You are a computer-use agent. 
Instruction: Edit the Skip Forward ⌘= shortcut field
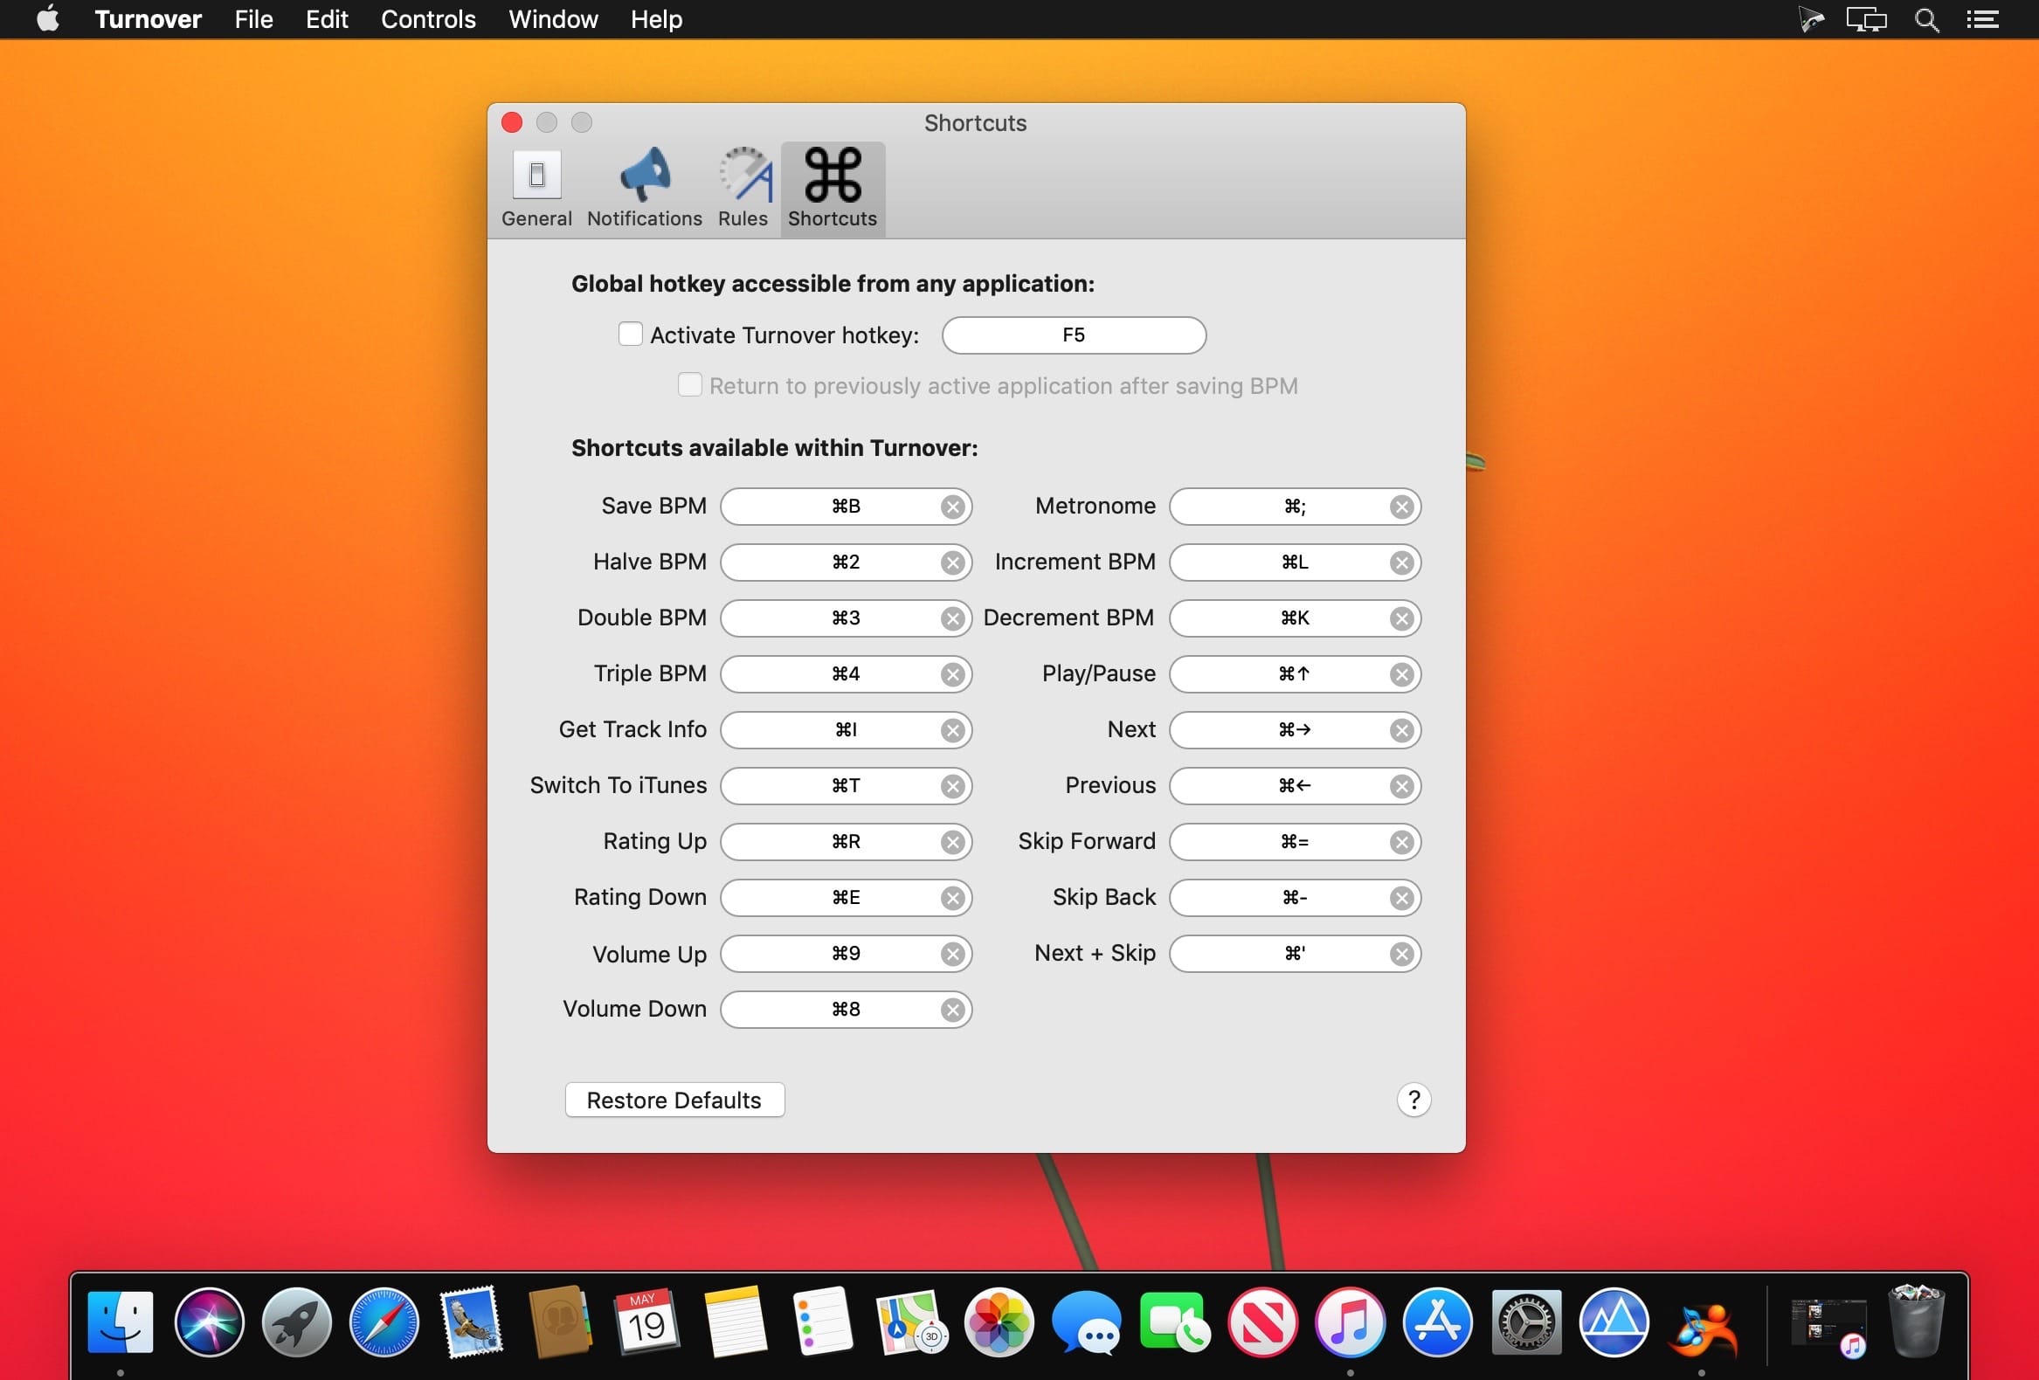(x=1294, y=842)
